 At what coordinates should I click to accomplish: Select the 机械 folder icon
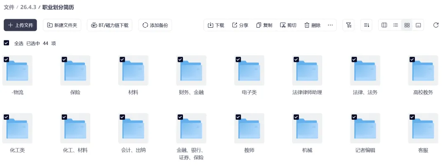[307, 128]
